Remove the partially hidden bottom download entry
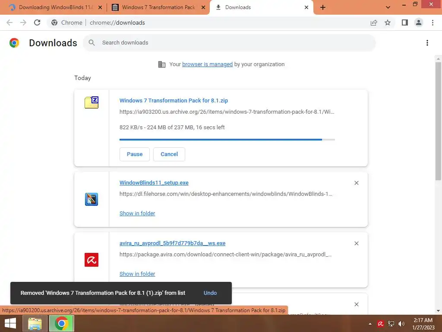This screenshot has width=442, height=332. 357,304
